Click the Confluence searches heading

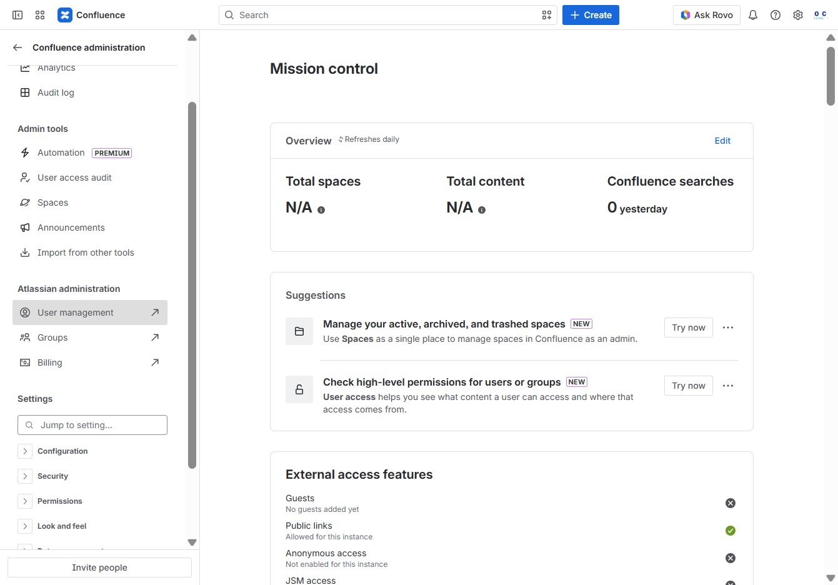tap(671, 181)
